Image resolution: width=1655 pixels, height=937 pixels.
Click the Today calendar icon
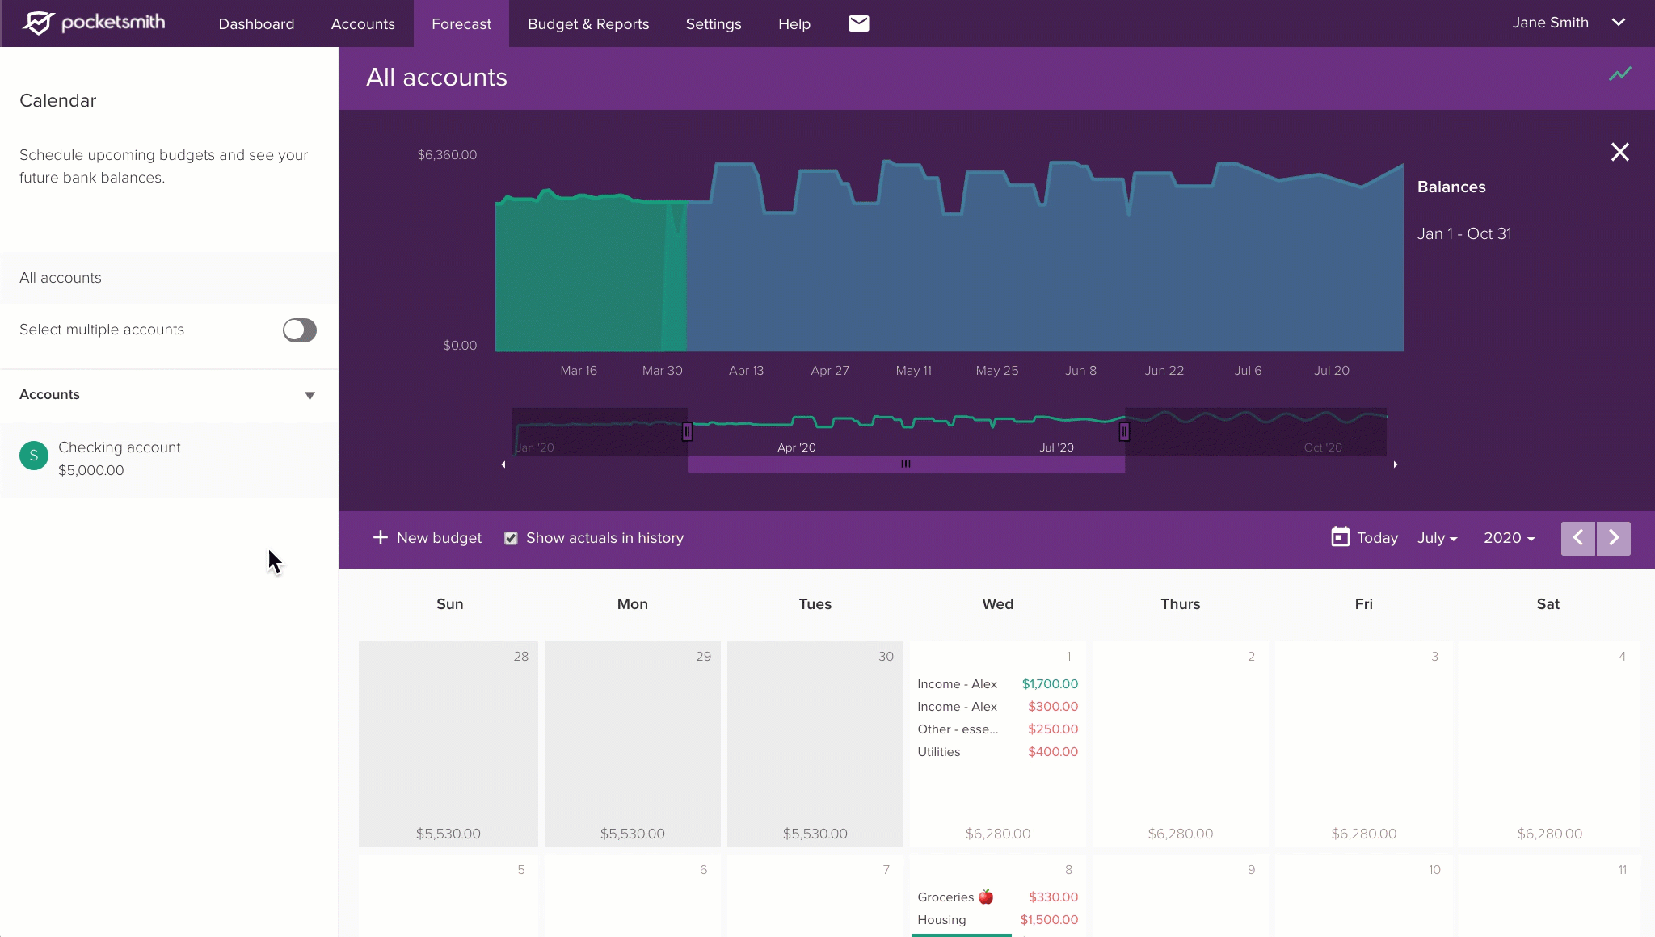[1340, 537]
